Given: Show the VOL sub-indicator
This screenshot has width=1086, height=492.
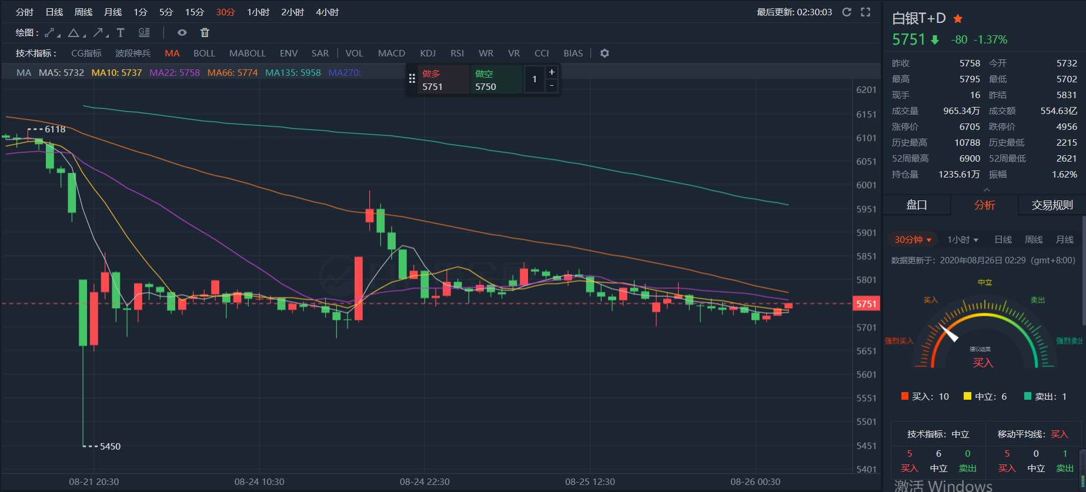Looking at the screenshot, I should (x=354, y=53).
